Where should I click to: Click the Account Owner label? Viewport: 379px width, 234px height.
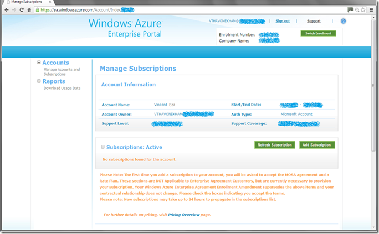[116, 115]
